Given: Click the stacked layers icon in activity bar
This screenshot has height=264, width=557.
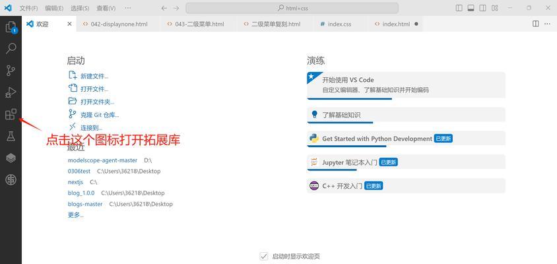Looking at the screenshot, I should (x=11, y=158).
